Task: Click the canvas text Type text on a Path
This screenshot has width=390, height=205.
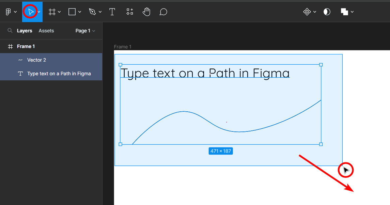Action: [x=205, y=74]
